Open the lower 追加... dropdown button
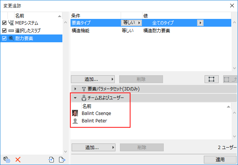 pyautogui.click(x=94, y=148)
